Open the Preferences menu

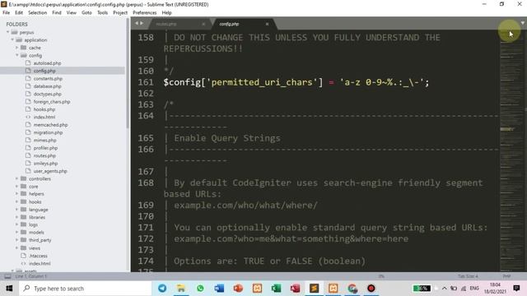click(x=145, y=12)
